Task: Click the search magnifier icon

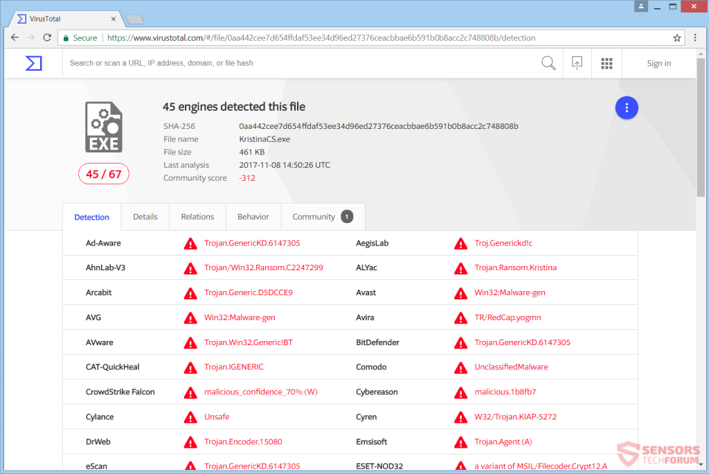Action: [548, 63]
